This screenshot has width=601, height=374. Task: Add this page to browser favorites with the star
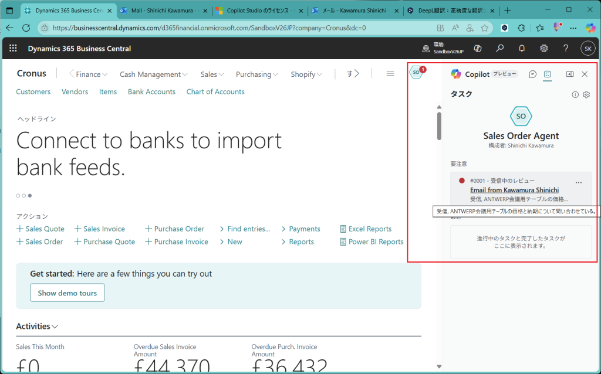[x=485, y=28]
